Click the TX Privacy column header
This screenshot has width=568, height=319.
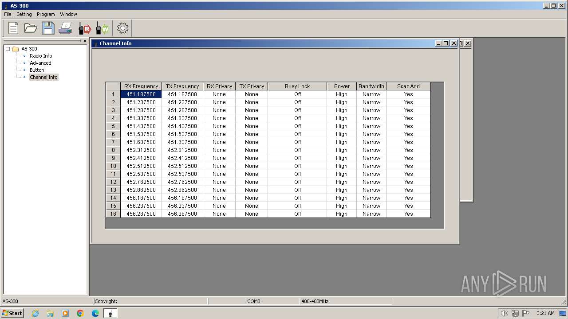click(x=252, y=86)
